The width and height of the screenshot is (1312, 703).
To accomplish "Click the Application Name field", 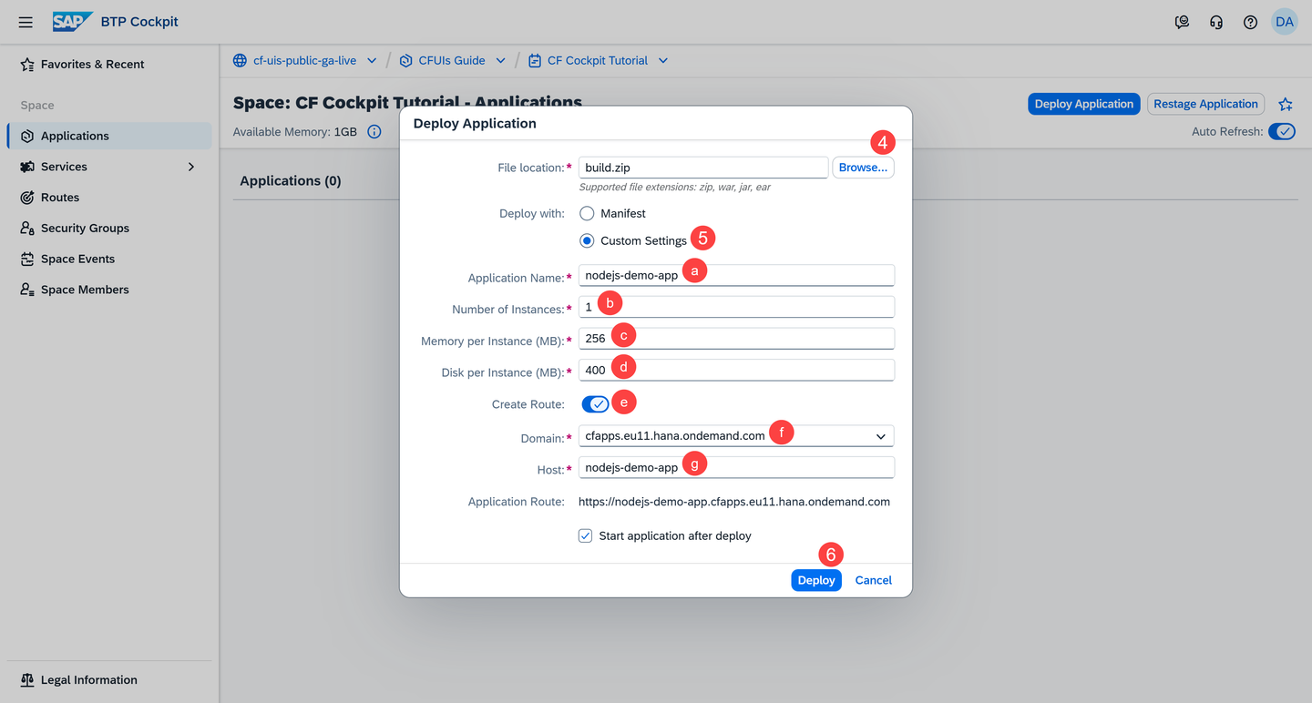I will (x=736, y=275).
